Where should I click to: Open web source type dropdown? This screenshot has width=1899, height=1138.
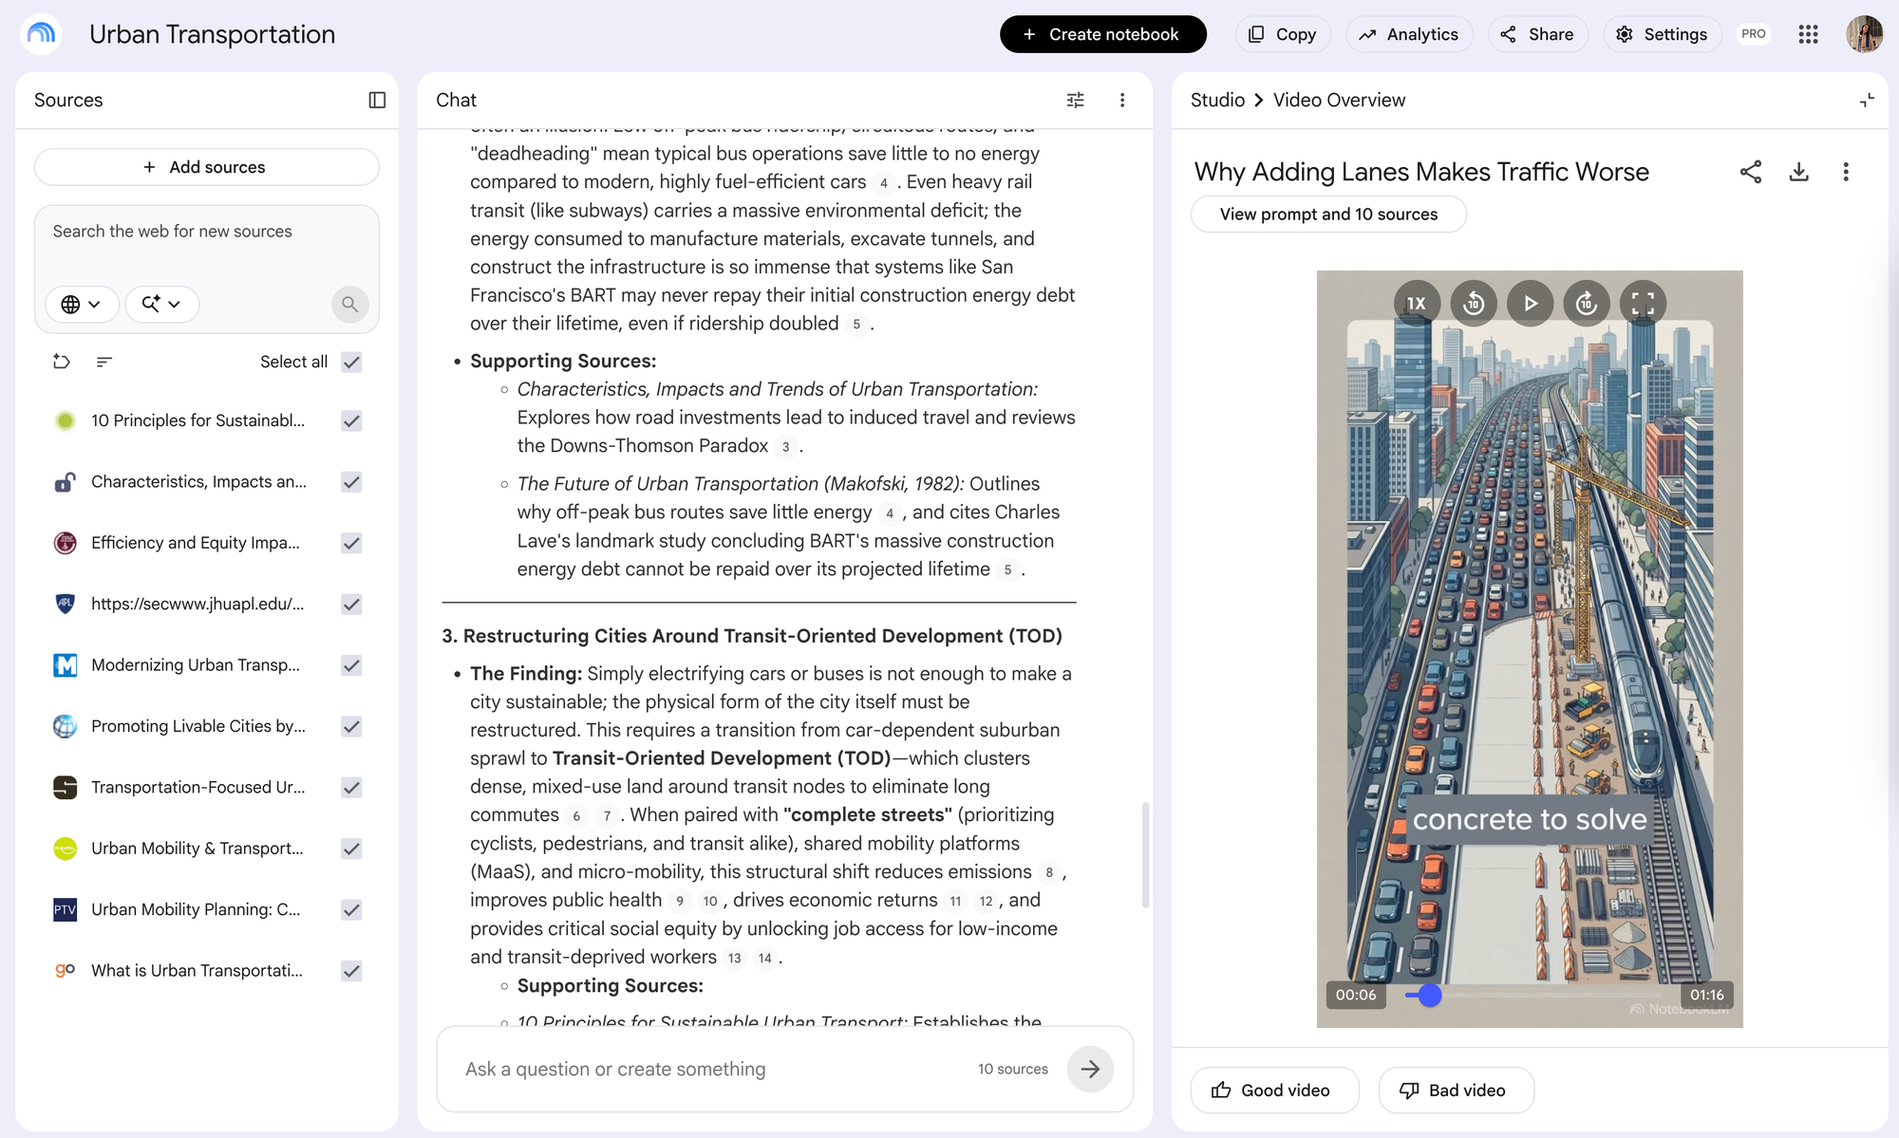[82, 304]
